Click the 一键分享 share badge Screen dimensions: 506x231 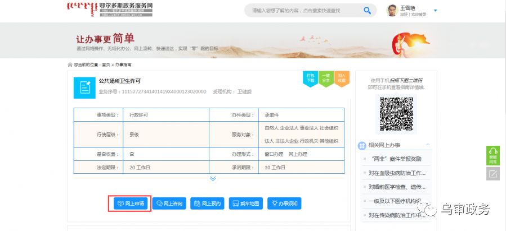tap(326, 78)
